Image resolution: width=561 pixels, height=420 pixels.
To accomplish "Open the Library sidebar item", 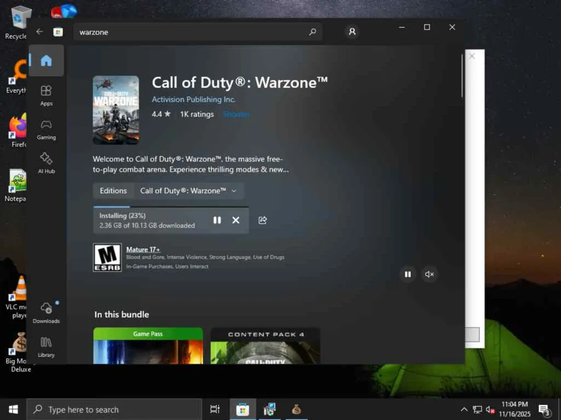I will pos(46,347).
